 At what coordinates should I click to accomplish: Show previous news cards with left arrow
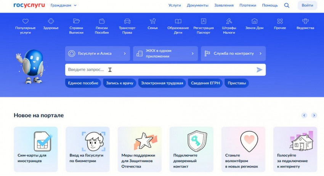(x=304, y=115)
